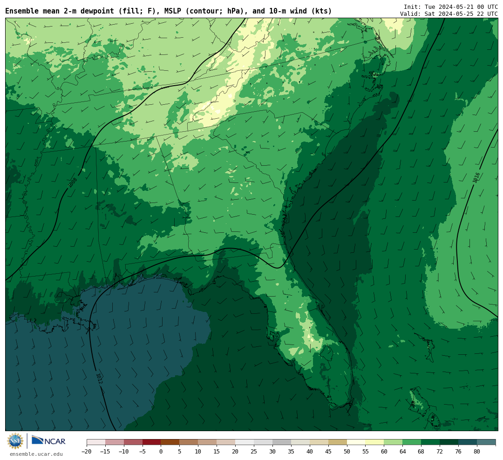Viewport: 503px width, 460px height.
Task: Pick the colorbar swatch between -20 and -15
Action: (96, 442)
